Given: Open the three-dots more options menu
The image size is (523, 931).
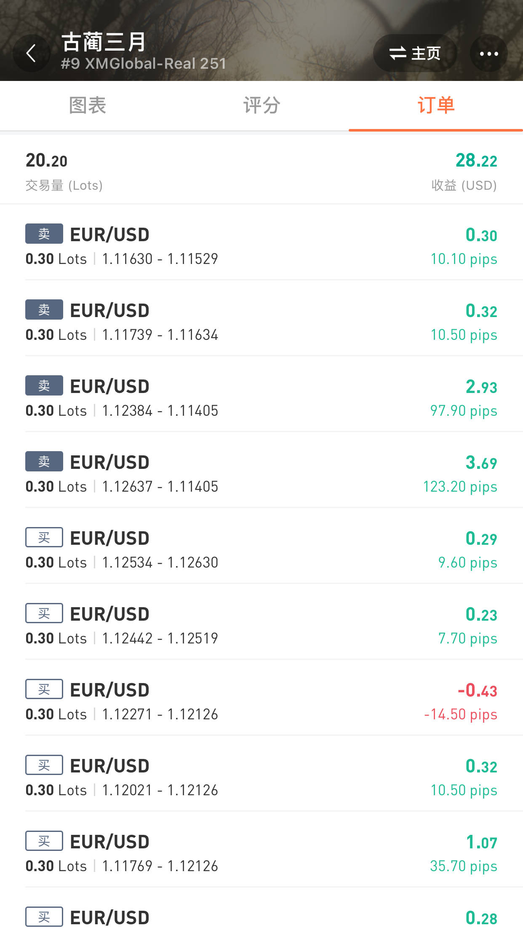Looking at the screenshot, I should pyautogui.click(x=488, y=54).
